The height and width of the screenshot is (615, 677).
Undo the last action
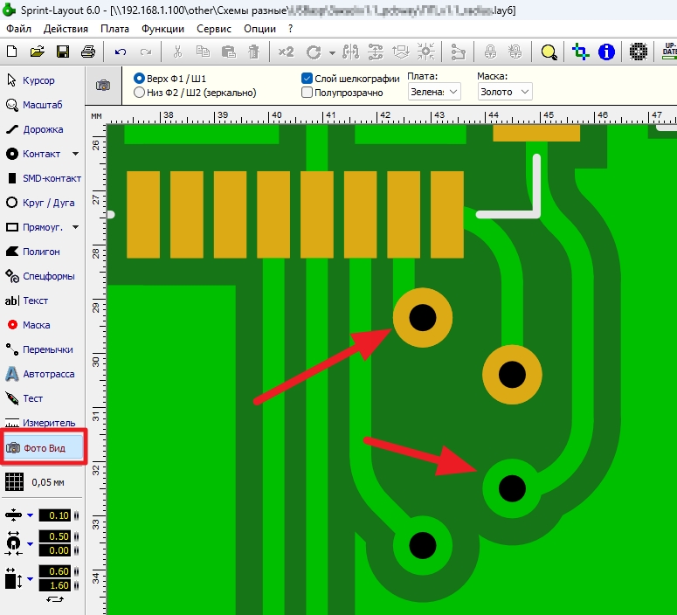point(121,52)
